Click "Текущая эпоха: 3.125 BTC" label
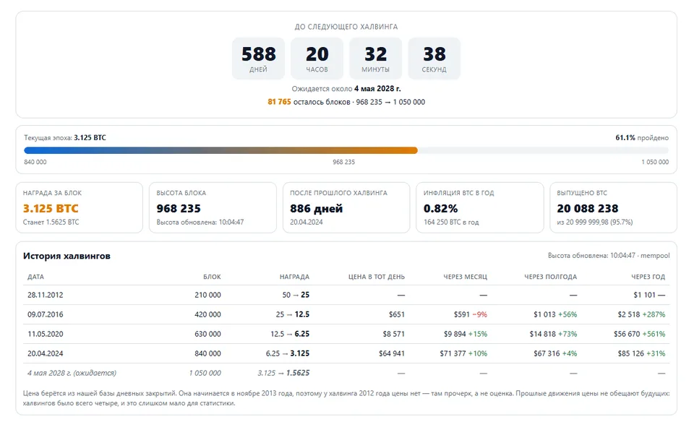This screenshot has width=694, height=422. 65,137
